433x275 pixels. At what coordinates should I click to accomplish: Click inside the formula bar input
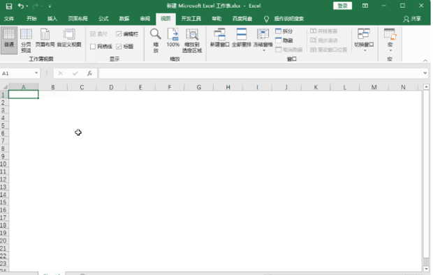(260, 73)
